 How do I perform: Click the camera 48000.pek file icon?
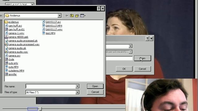6,37
